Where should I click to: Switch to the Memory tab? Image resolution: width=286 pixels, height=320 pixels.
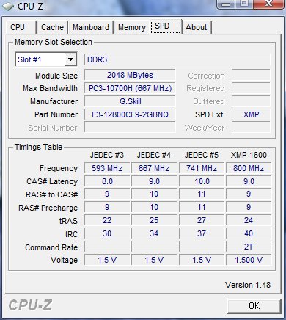[132, 27]
